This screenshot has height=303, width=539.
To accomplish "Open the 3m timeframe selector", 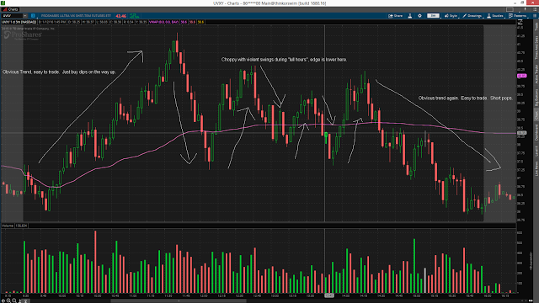I will coord(433,16).
